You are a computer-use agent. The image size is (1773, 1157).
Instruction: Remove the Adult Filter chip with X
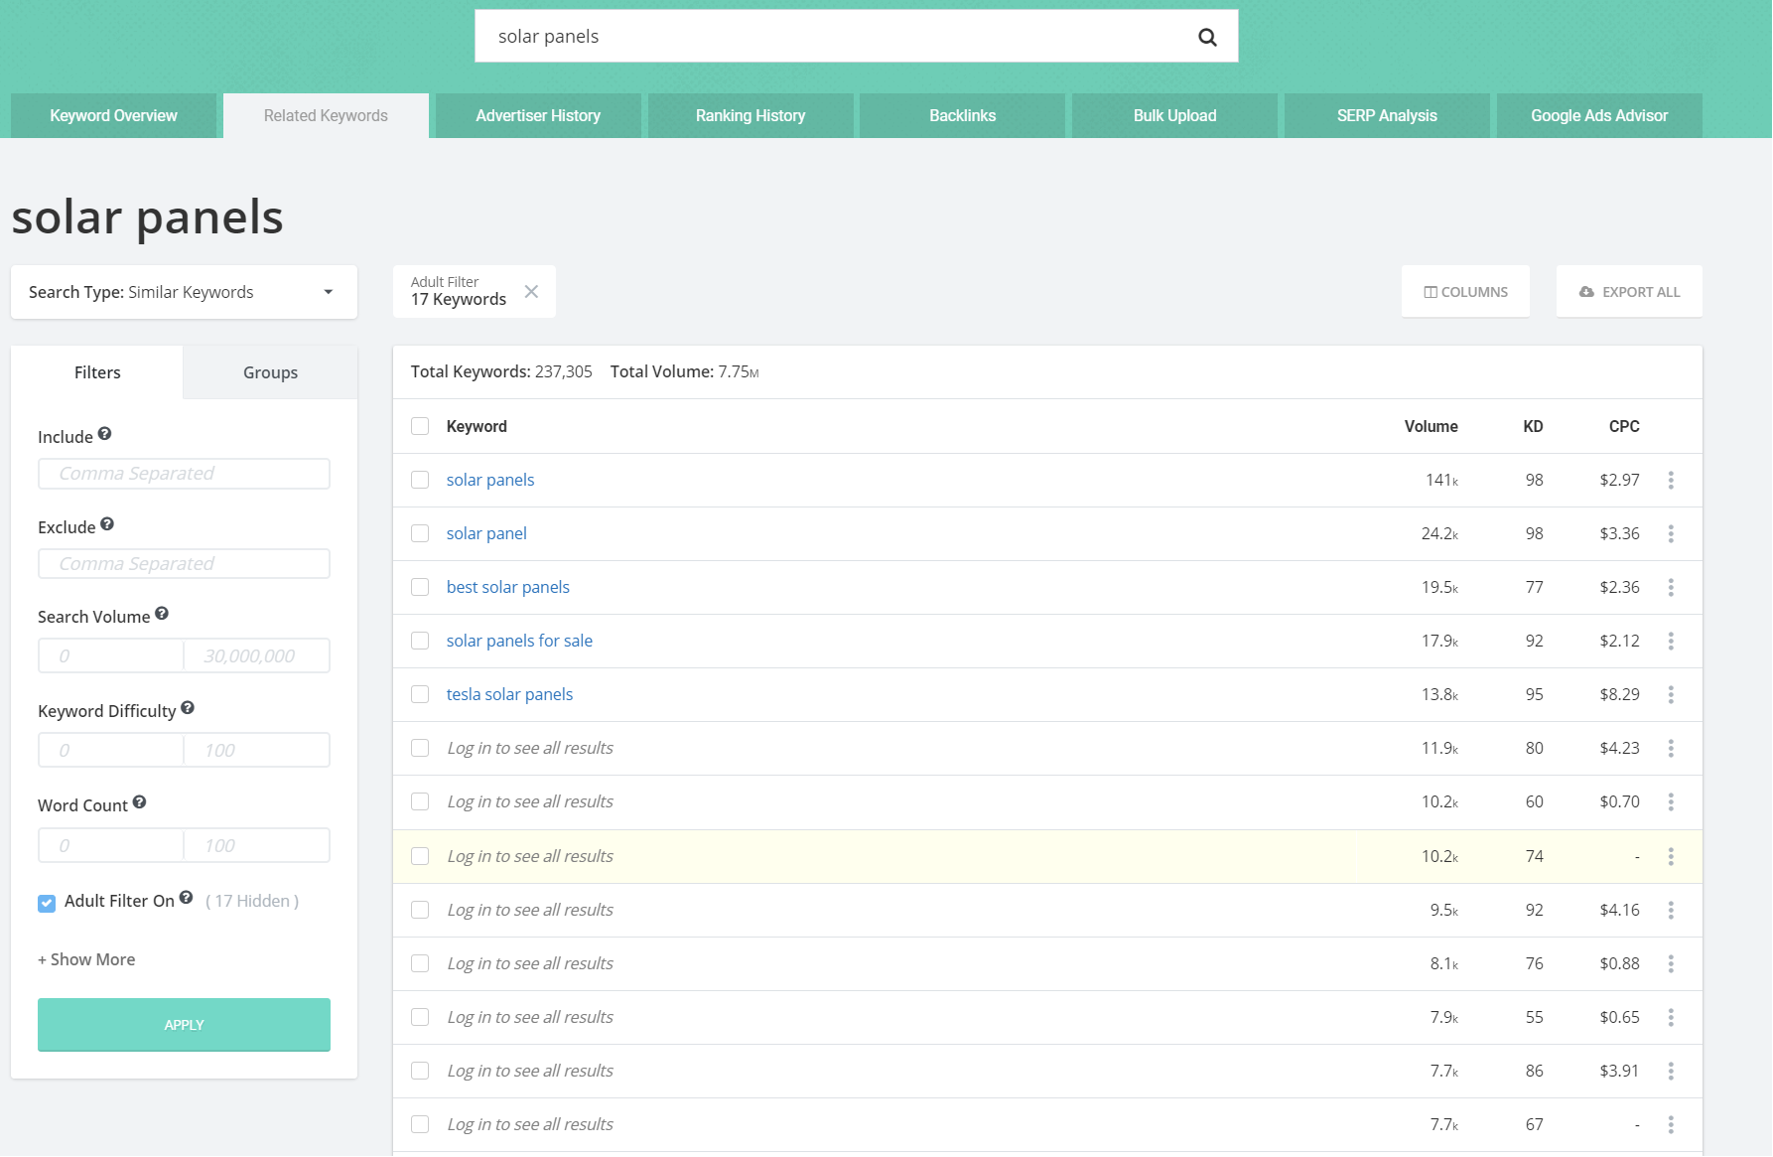(x=531, y=291)
